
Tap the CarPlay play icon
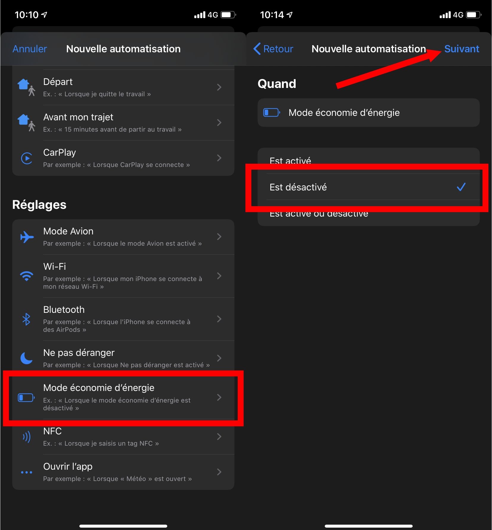(x=27, y=158)
